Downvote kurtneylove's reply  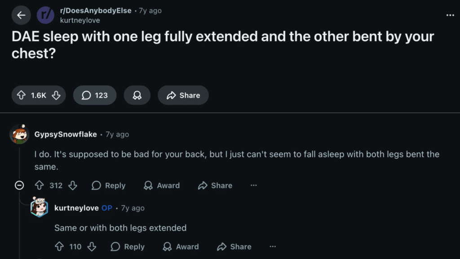tap(92, 246)
